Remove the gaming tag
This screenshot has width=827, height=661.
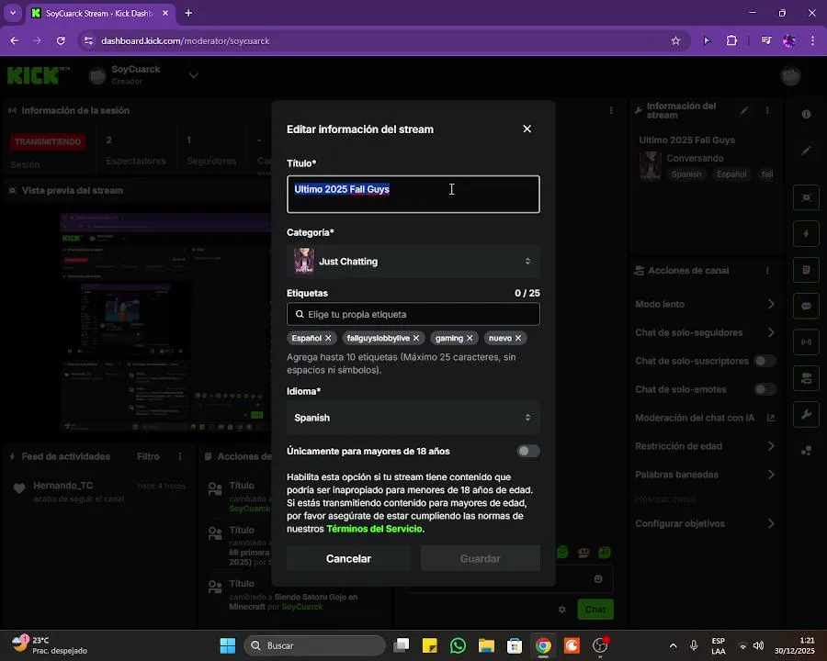coord(470,339)
